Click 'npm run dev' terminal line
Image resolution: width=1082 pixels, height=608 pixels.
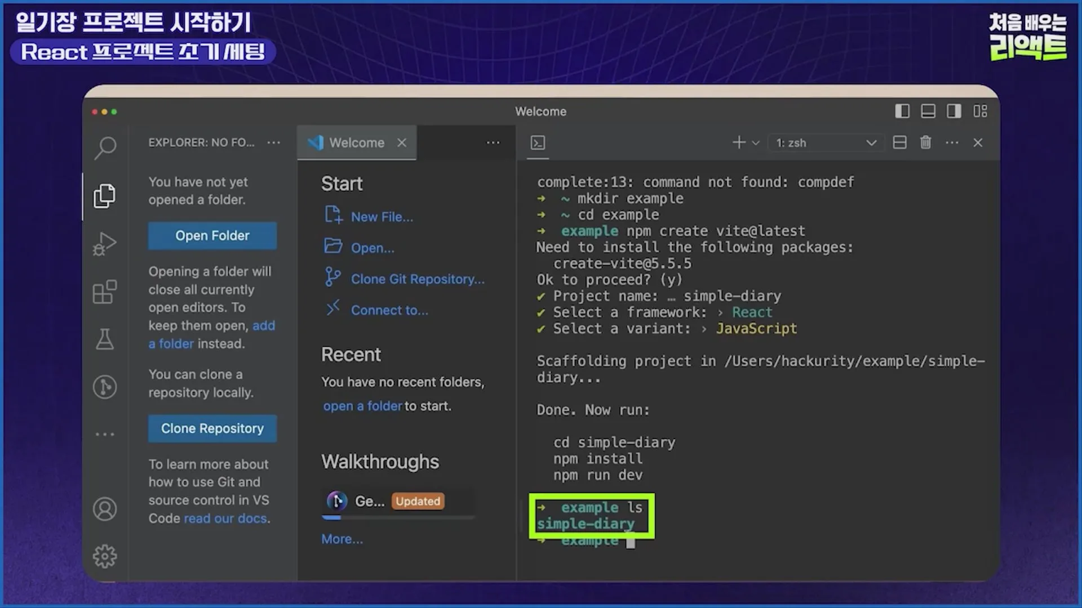pos(597,475)
